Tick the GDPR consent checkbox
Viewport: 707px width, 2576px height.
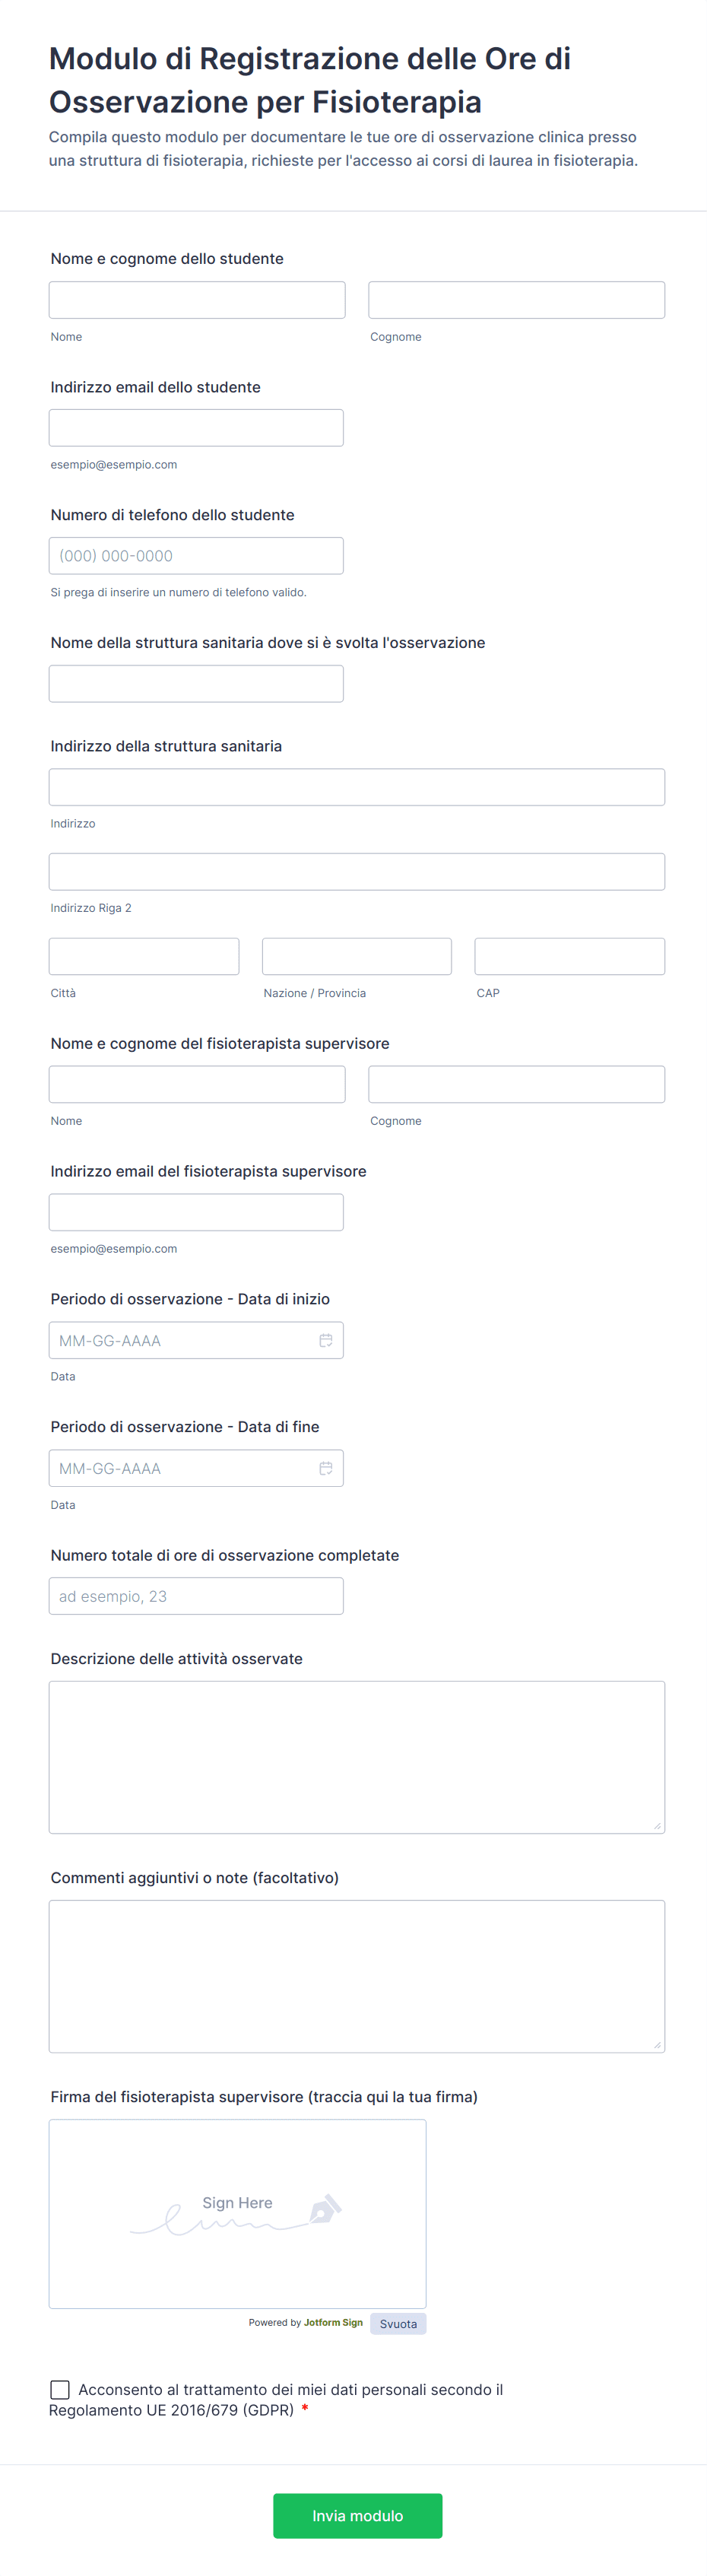tap(60, 2389)
